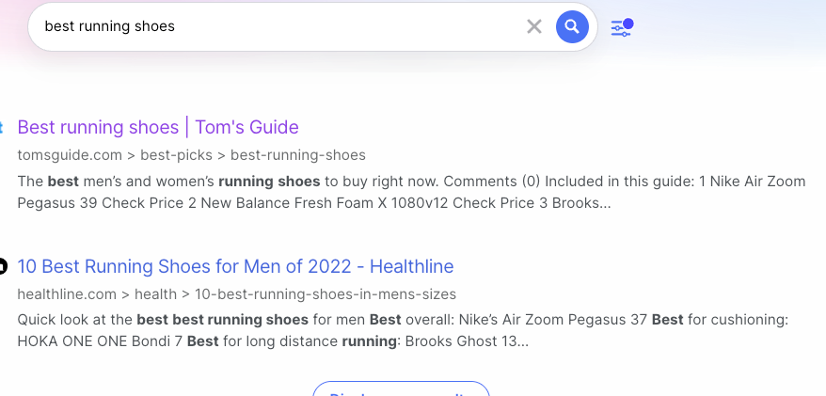Clear the search query with the X
The width and height of the screenshot is (826, 396).
(x=534, y=26)
